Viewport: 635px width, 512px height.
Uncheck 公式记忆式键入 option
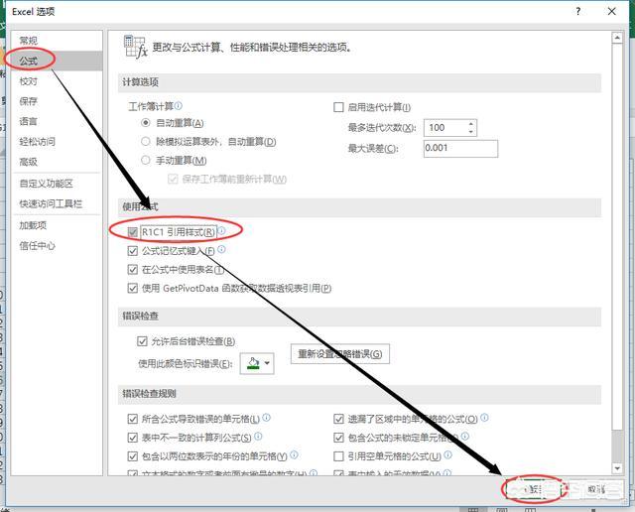tap(132, 251)
